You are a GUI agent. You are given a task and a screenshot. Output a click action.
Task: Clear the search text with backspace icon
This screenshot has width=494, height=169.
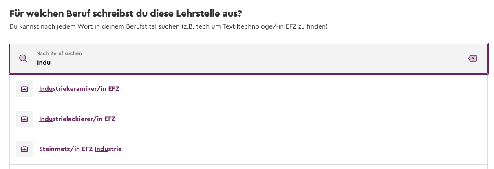click(x=472, y=59)
